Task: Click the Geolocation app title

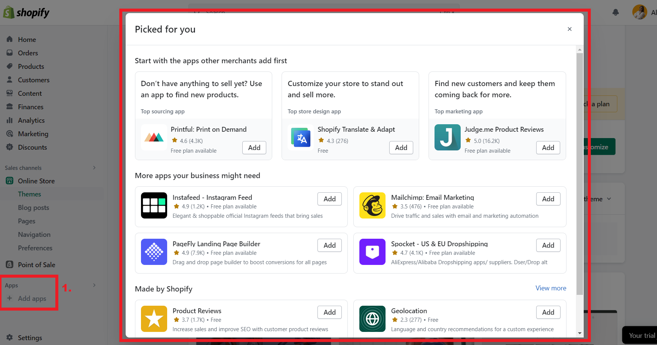Action: [x=409, y=311]
